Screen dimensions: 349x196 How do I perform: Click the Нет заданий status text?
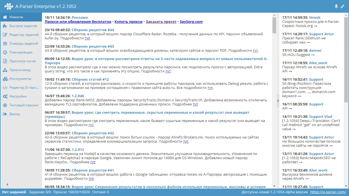click(14, 192)
